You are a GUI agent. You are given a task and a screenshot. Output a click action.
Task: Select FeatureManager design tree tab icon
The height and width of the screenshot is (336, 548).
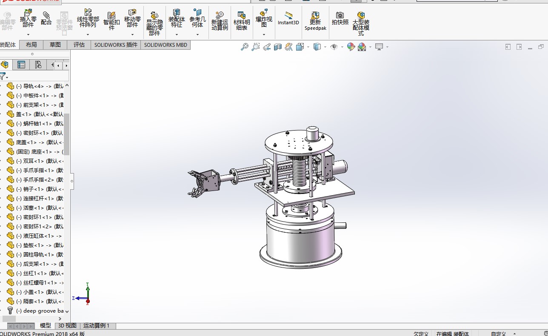point(5,65)
